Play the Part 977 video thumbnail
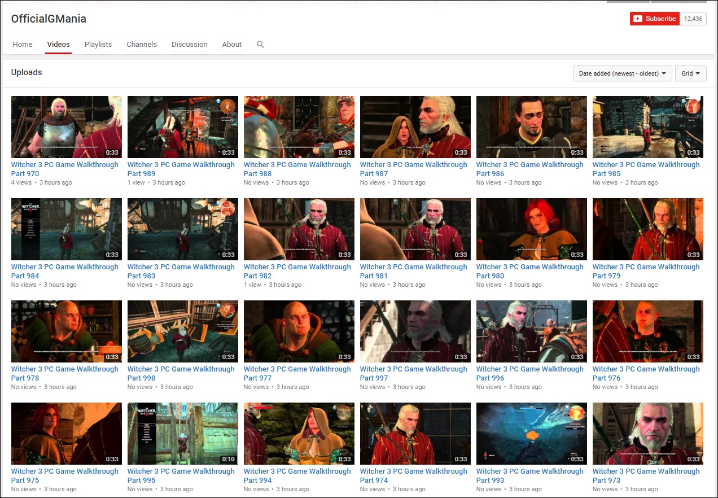This screenshot has height=498, width=718. click(x=299, y=331)
